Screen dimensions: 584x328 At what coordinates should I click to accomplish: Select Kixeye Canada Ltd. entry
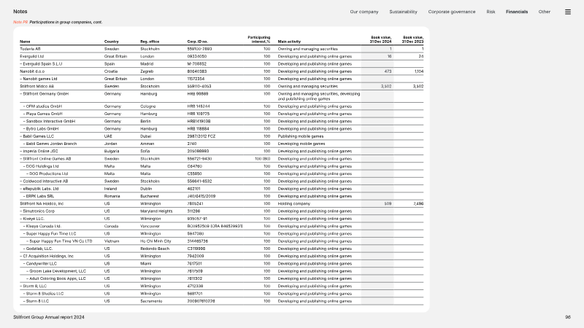click(42, 226)
